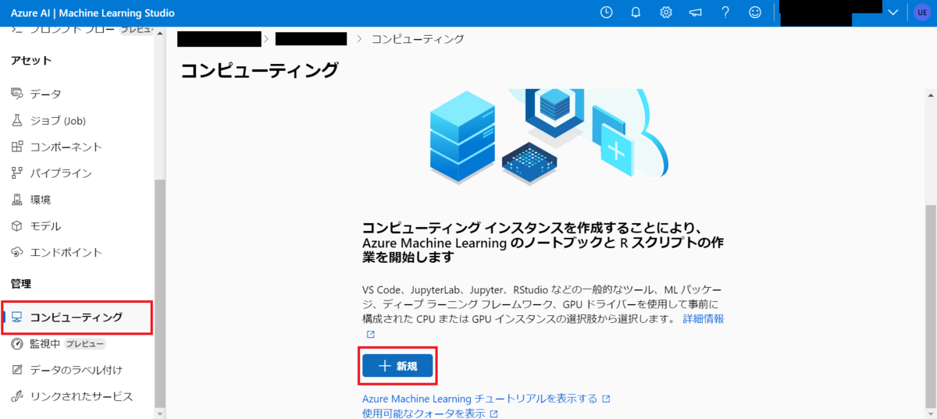
Task: Click the smiley feedback icon
Action: [755, 12]
